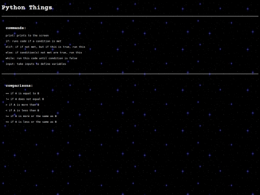Select the 'commands:' section heading

[x=16, y=28]
